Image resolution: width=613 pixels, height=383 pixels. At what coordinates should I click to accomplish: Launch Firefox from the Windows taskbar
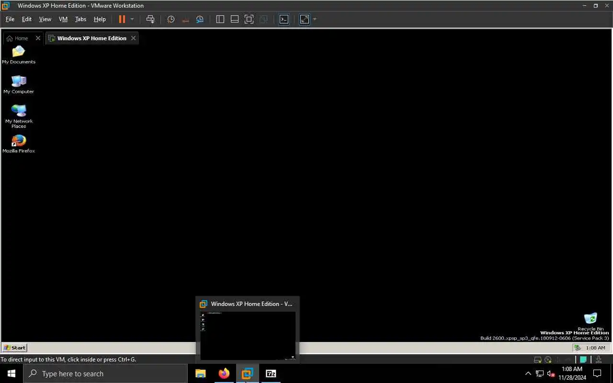224,373
